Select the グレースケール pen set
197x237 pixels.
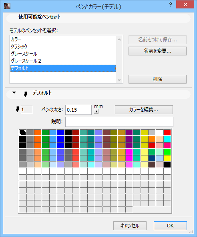click(63, 54)
